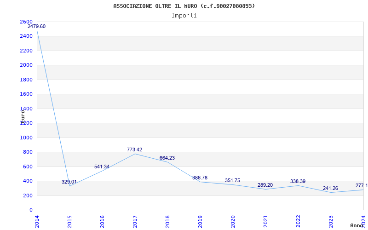368x230 pixels.
Task: Click the 329.01 data label
Action: click(x=69, y=182)
